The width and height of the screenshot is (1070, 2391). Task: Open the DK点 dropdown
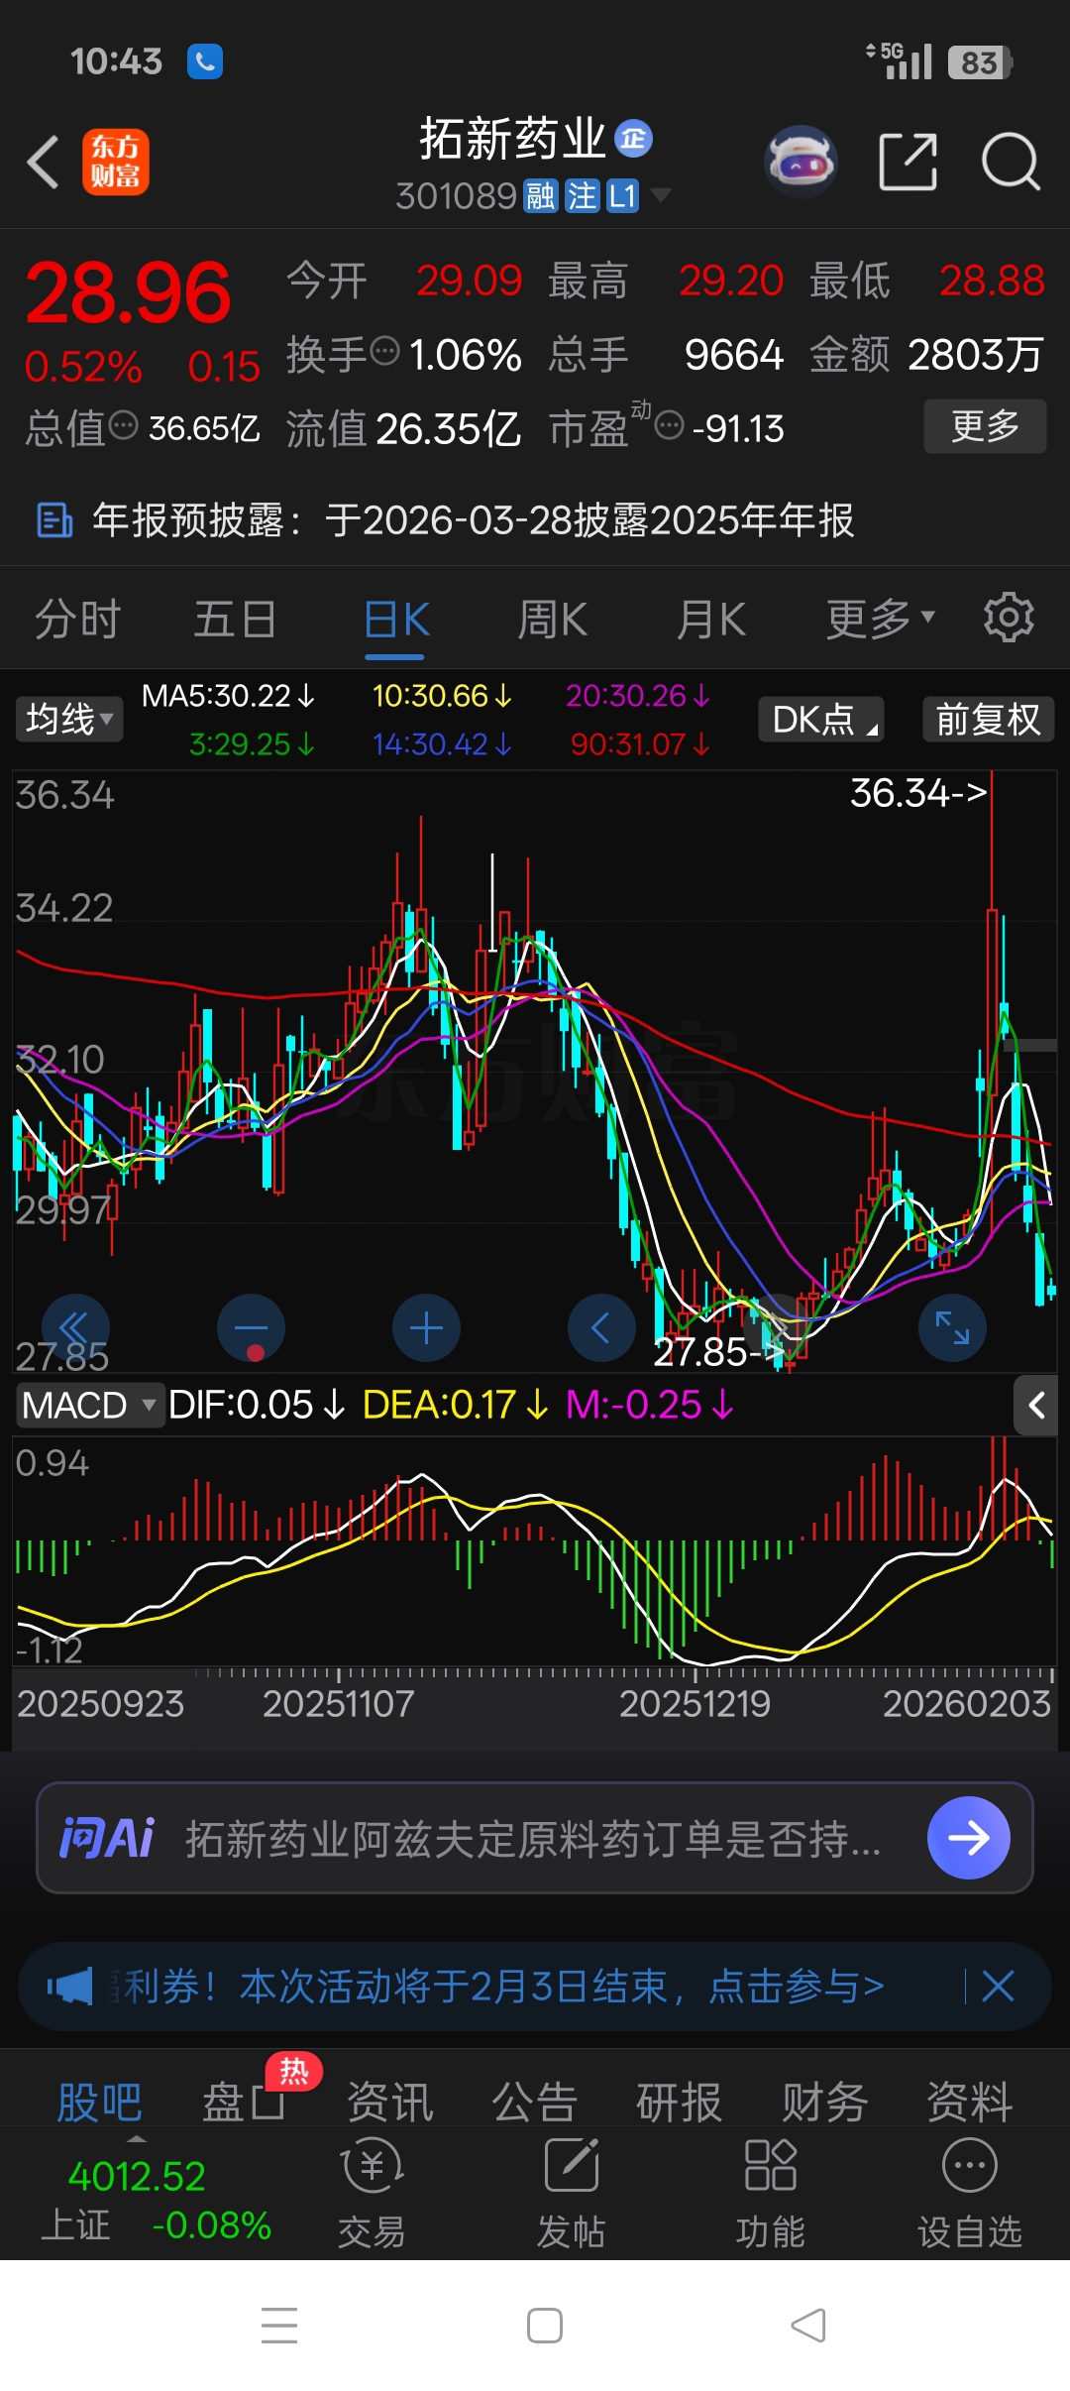click(821, 719)
